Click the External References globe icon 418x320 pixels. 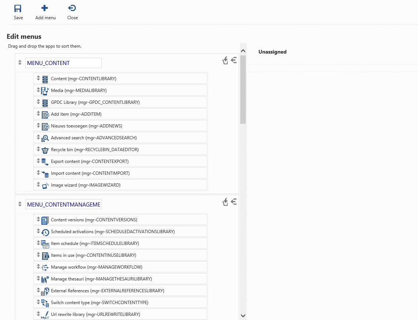[45, 292]
